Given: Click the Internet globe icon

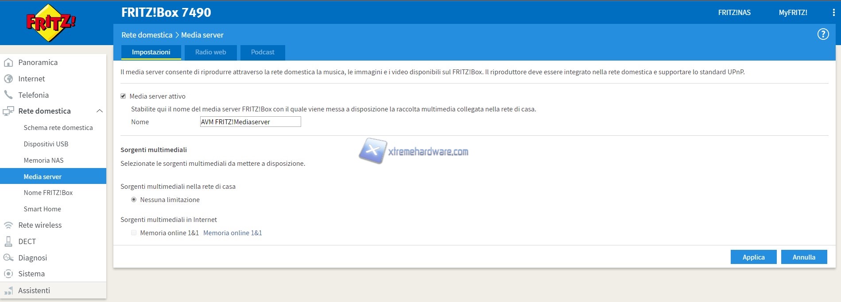Looking at the screenshot, I should point(8,79).
